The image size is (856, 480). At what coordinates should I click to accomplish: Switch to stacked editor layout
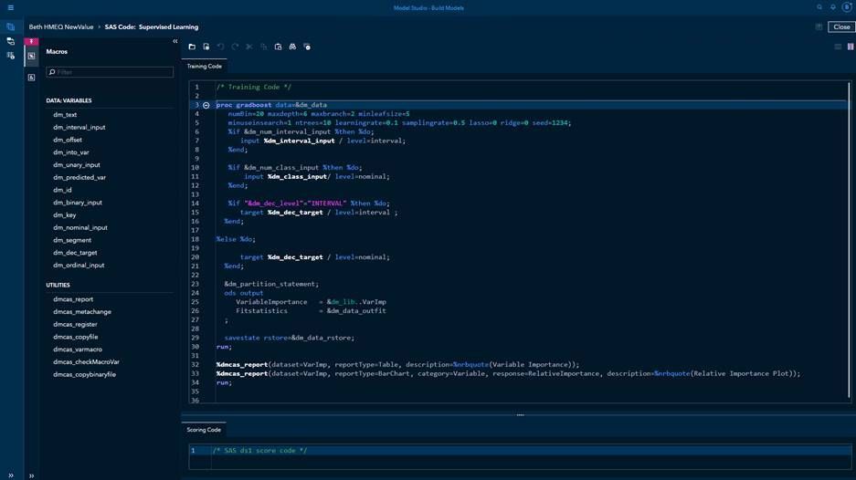click(837, 47)
